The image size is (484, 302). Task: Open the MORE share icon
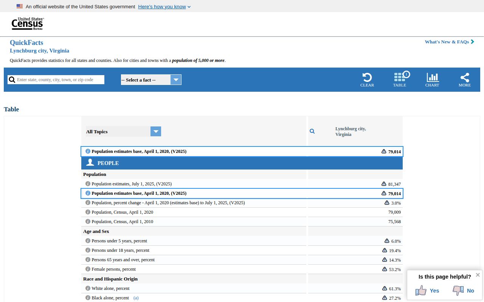465,77
